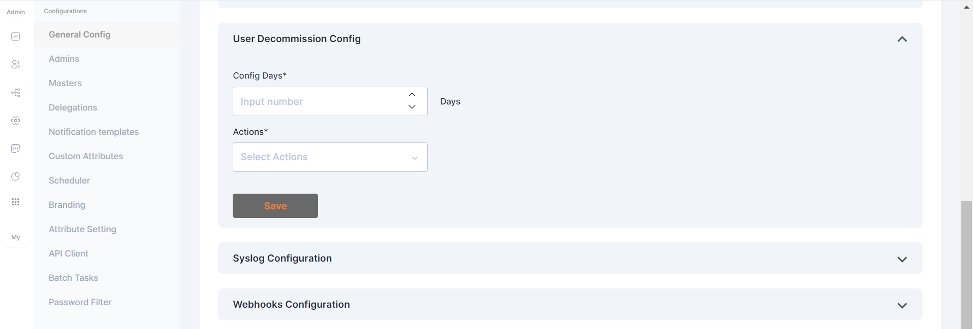Expand the Webhooks Configuration section
This screenshot has height=329, width=973.
pyautogui.click(x=902, y=305)
